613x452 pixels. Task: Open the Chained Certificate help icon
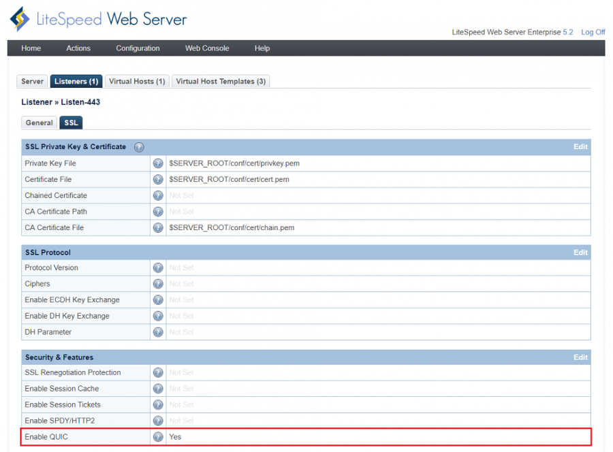(x=158, y=195)
